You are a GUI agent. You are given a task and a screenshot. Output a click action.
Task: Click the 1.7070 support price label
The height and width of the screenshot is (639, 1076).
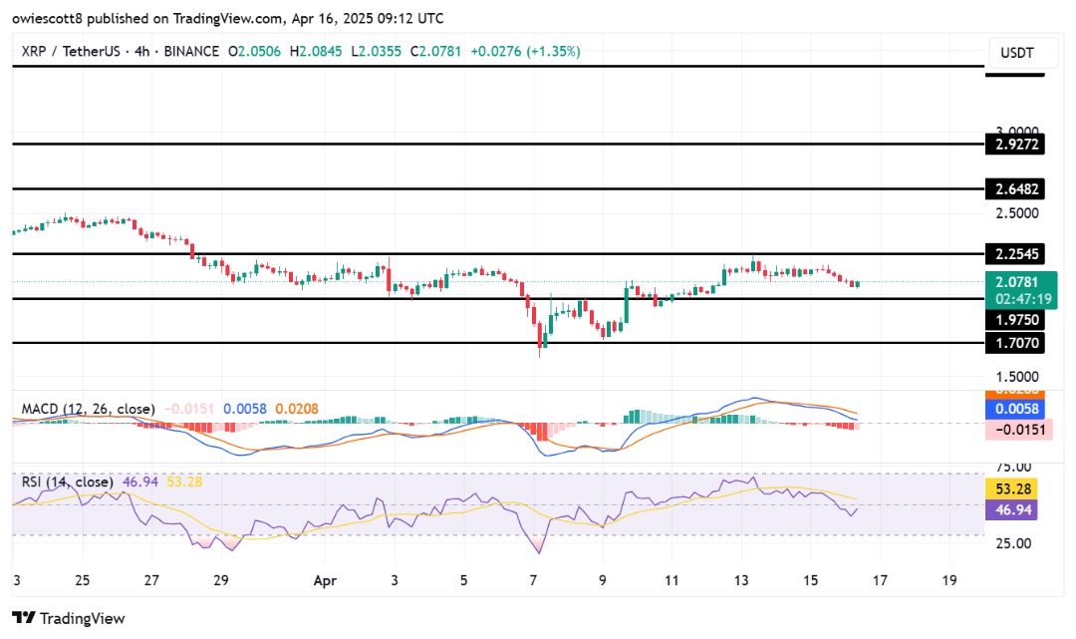[1015, 343]
